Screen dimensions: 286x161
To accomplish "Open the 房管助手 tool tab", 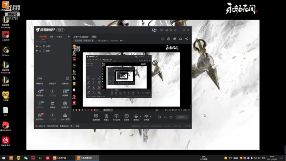I will click(52, 84).
